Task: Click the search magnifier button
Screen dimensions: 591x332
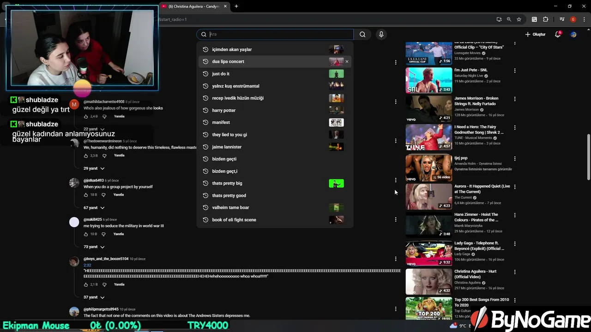Action: pyautogui.click(x=362, y=34)
